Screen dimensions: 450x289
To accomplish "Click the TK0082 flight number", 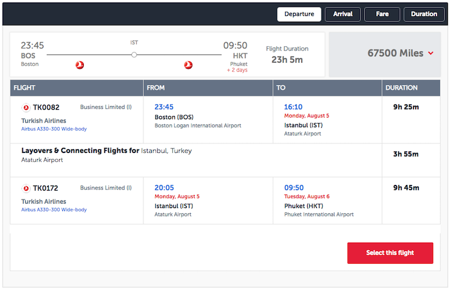I will (x=46, y=107).
